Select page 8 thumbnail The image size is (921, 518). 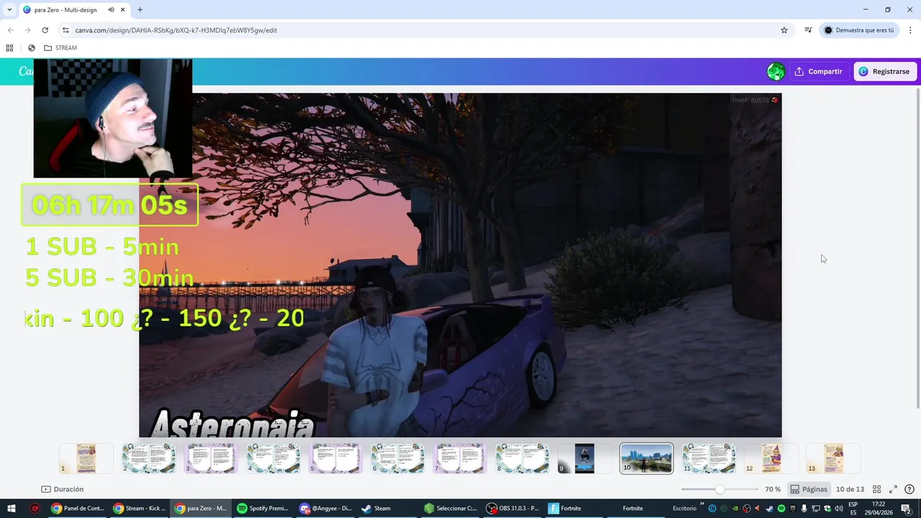click(x=522, y=459)
